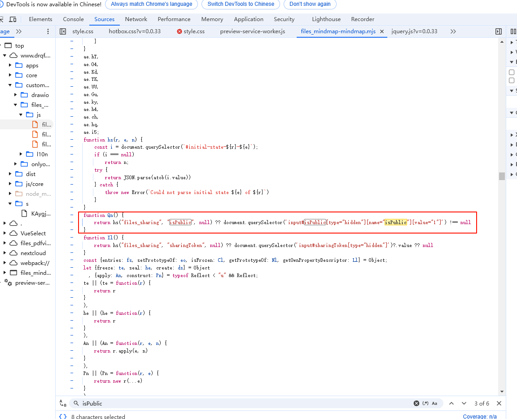The height and width of the screenshot is (419, 517).
Task: Select the preview-ser... service worker entry
Action: pyautogui.click(x=32, y=283)
